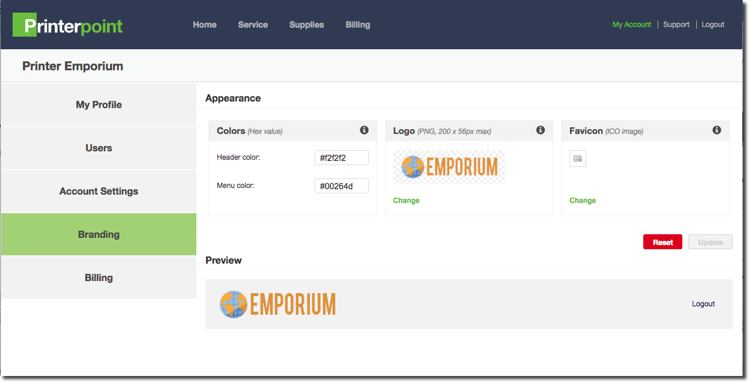
Task: Open the Account Settings sidebar tab
Action: (x=99, y=191)
